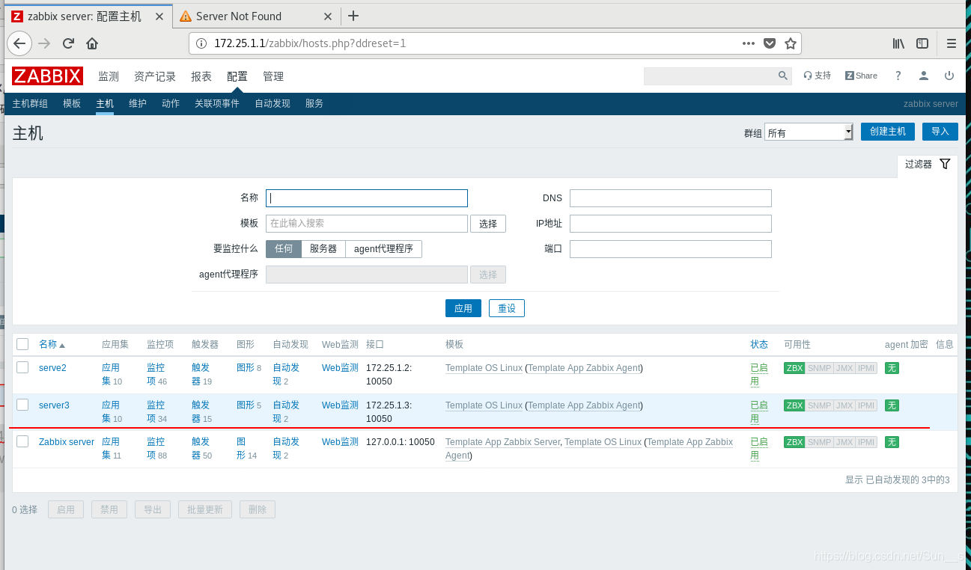Go to browser home page icon
Image resolution: width=971 pixels, height=570 pixels.
tap(92, 43)
